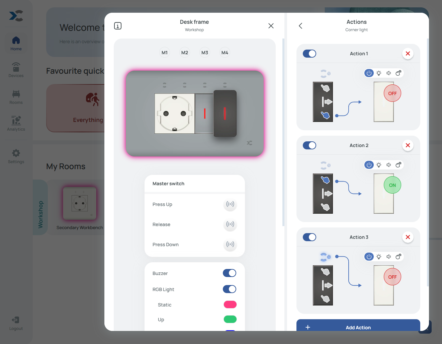The height and width of the screenshot is (344, 442).
Task: Click the info icon in Desk frame header
Action: click(x=118, y=26)
